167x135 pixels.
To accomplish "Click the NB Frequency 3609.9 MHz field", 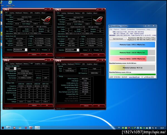I will tap(94, 73).
